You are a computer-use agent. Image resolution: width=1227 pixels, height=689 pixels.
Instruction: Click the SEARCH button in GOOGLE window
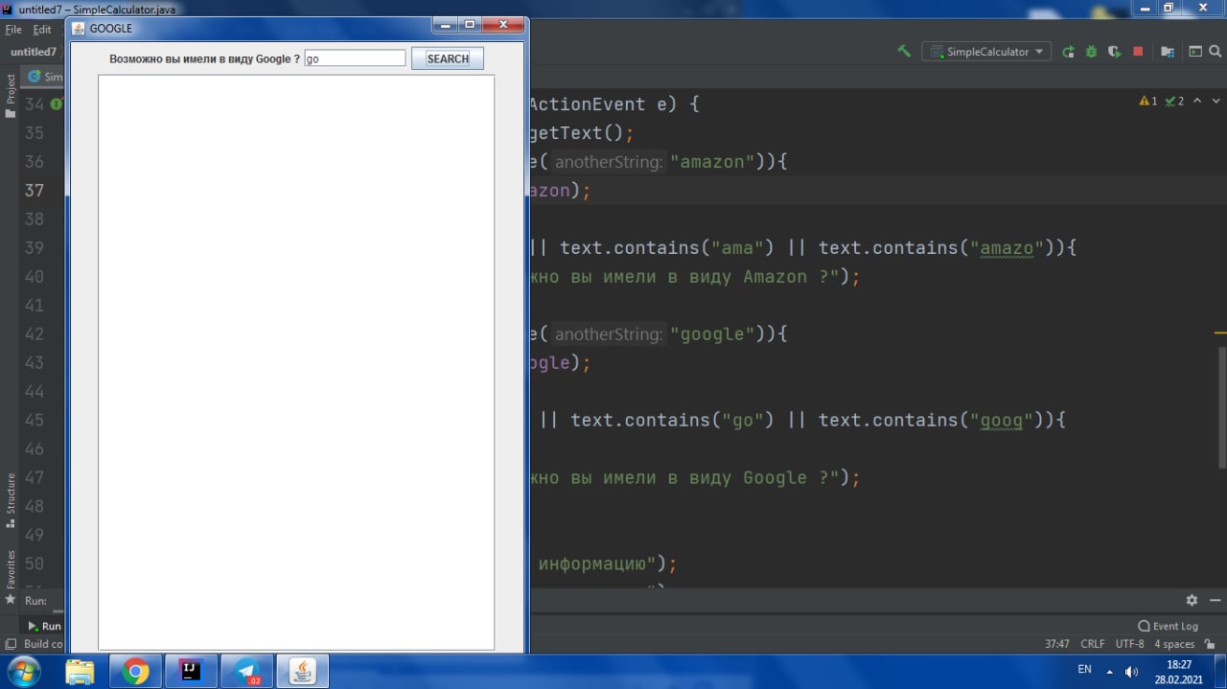tap(448, 58)
